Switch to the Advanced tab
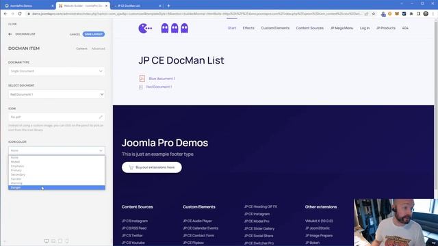The height and width of the screenshot is (246, 438). [x=99, y=49]
